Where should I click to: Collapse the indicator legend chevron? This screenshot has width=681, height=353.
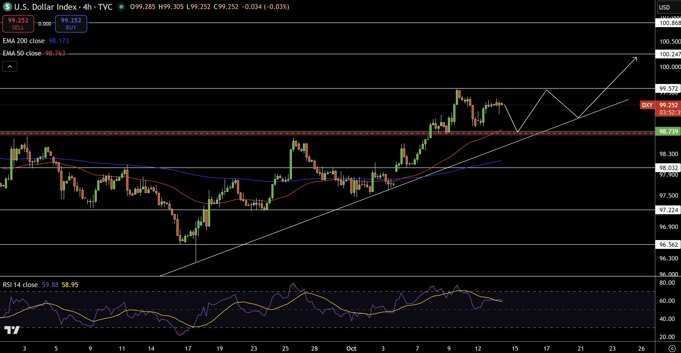(10, 66)
